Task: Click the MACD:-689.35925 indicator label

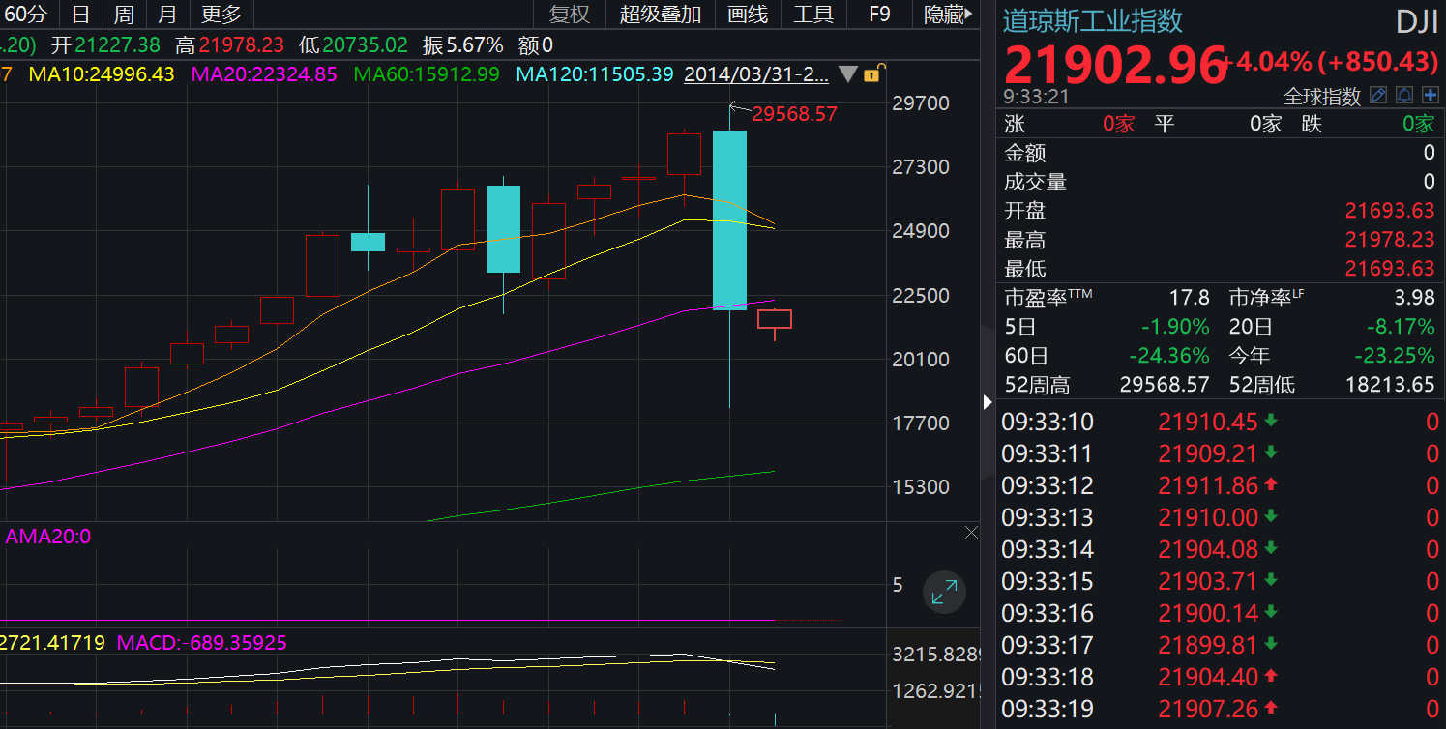Action: tap(201, 642)
